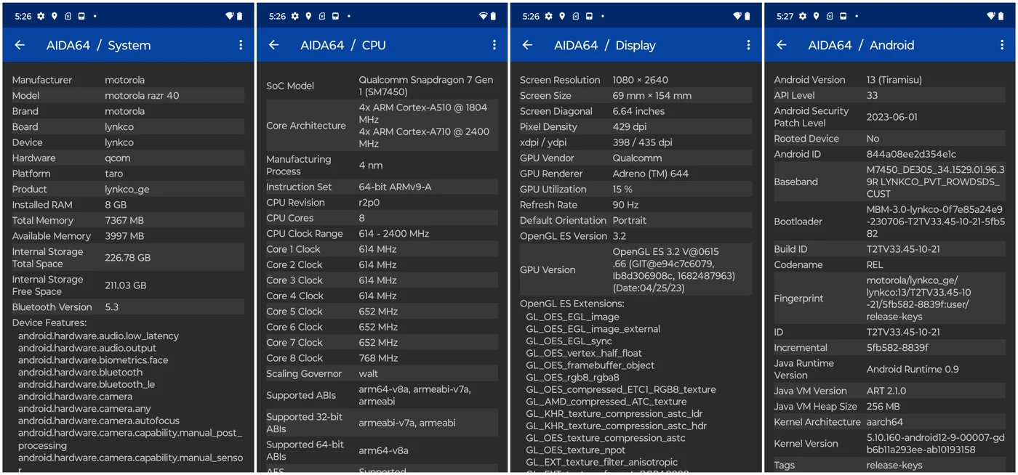Select the Bootloader row
The image size is (1018, 475).
coord(889,222)
